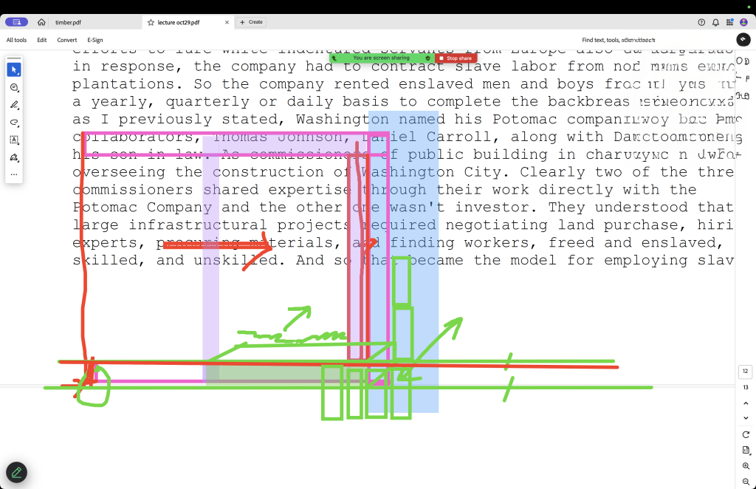Choose the freehand Draw tool
The height and width of the screenshot is (489, 756).
[x=14, y=123]
